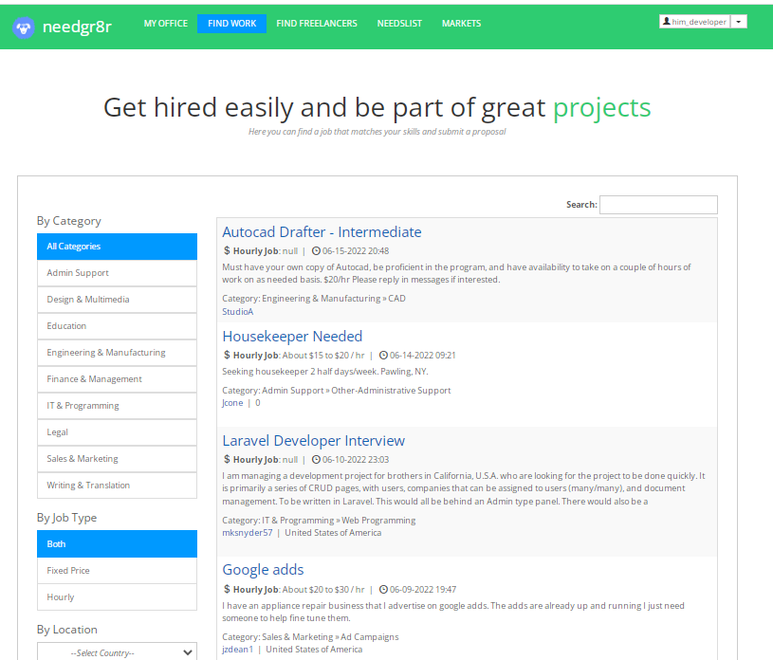Filter by Design & Multimedia category
The height and width of the screenshot is (660, 773).
click(117, 300)
